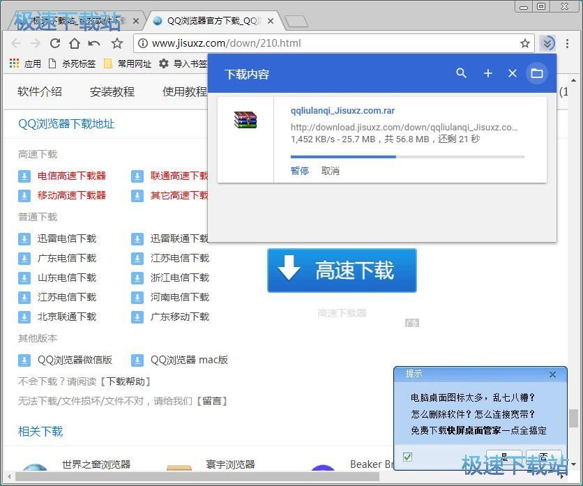Click the star icon beside the home button
Image resolution: width=583 pixels, height=486 pixels.
117,43
